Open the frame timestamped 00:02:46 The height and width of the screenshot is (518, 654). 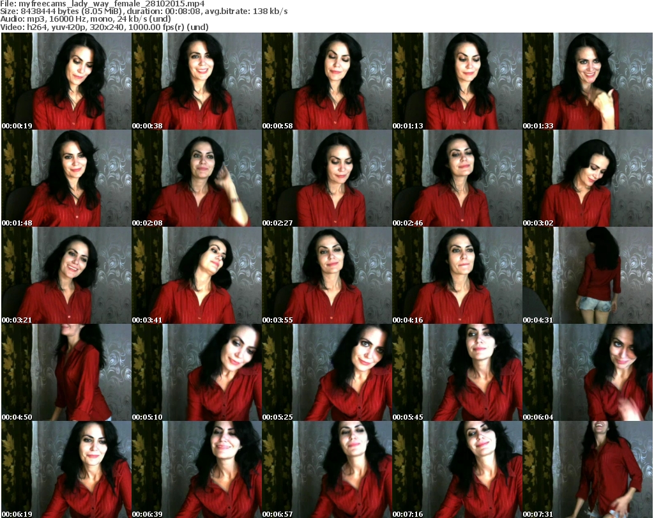(457, 178)
